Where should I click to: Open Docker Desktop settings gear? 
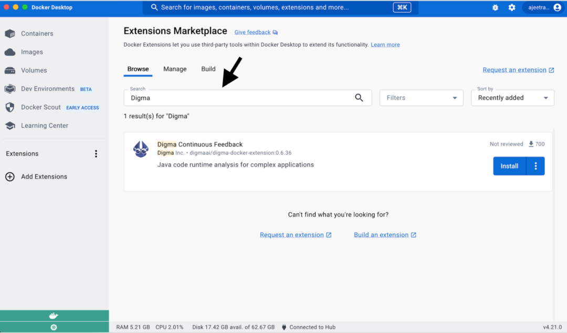click(512, 7)
